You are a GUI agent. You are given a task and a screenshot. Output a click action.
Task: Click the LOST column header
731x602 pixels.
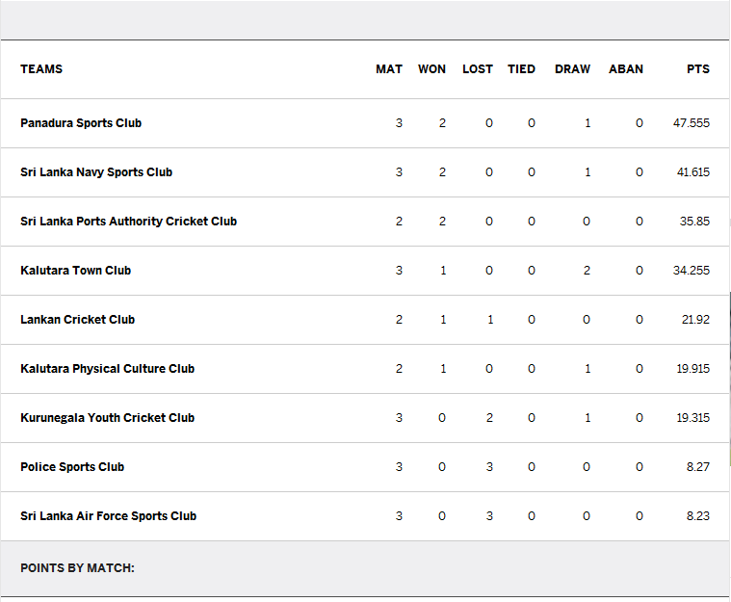click(478, 69)
